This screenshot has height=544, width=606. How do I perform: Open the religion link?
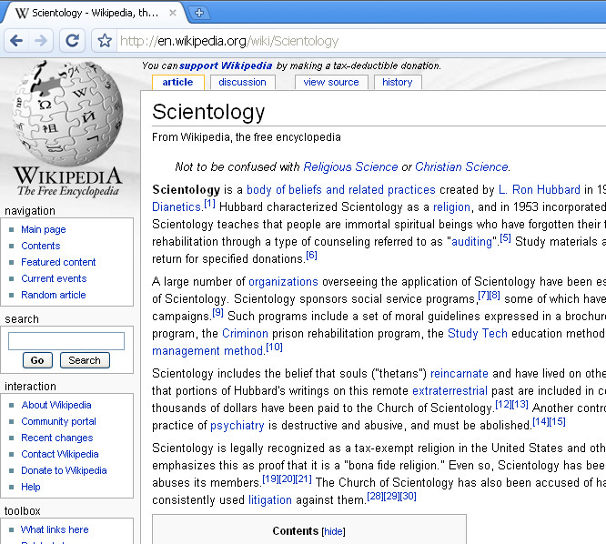(451, 207)
